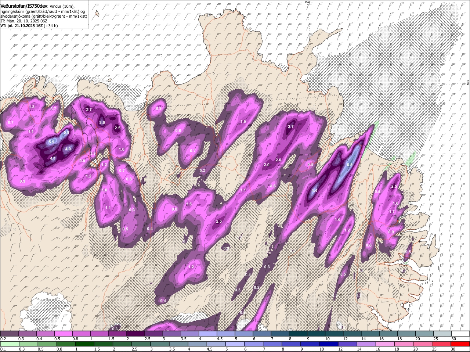This screenshot has height=352, width=470.
Task: Click upper legend swatch between 0.2 and 0.3
Action: click(x=9, y=333)
